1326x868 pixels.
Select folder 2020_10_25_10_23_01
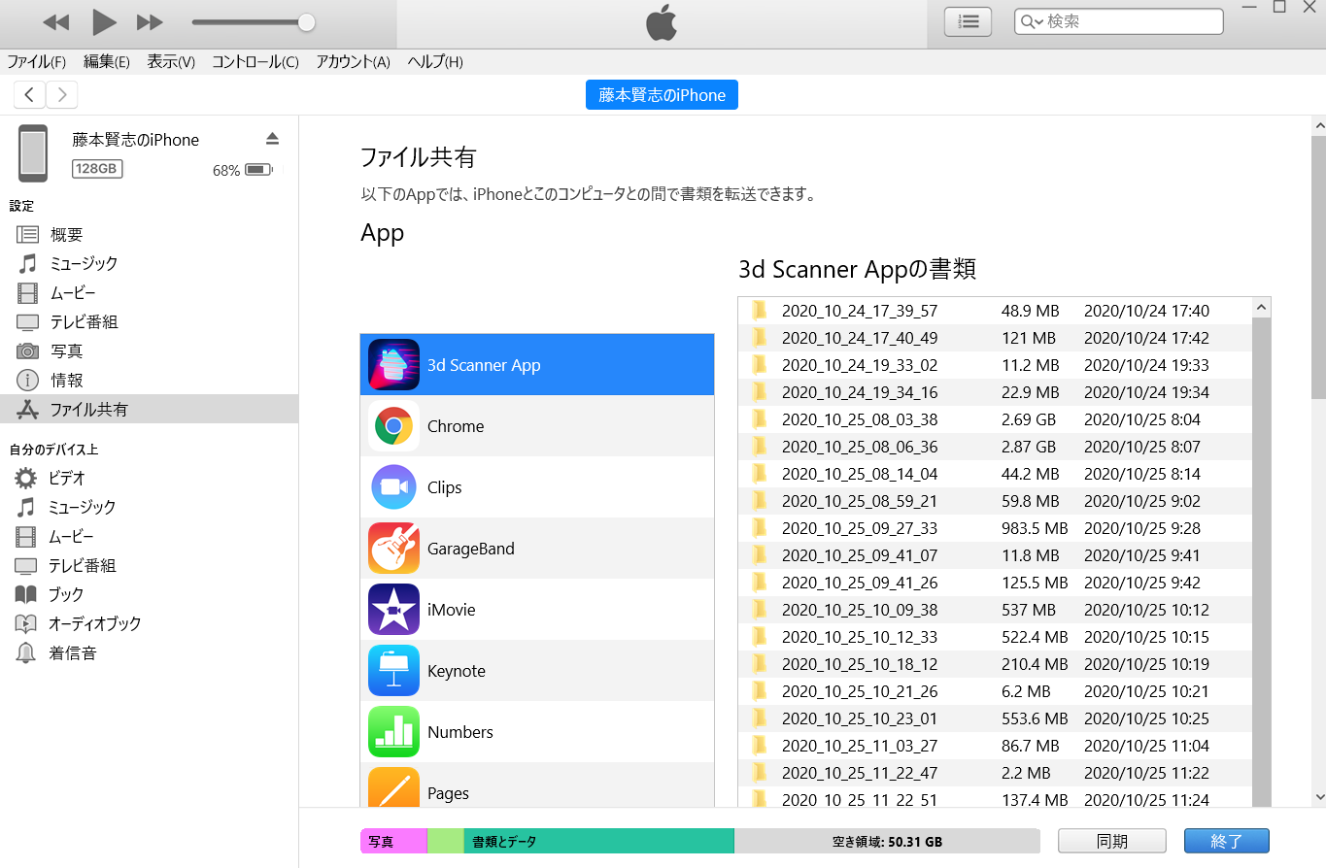[x=996, y=718]
